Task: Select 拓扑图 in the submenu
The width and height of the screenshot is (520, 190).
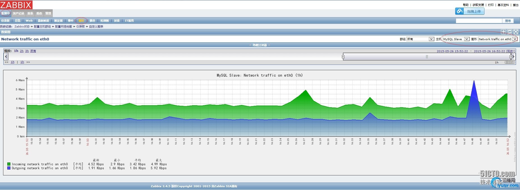Action: [x=105, y=20]
